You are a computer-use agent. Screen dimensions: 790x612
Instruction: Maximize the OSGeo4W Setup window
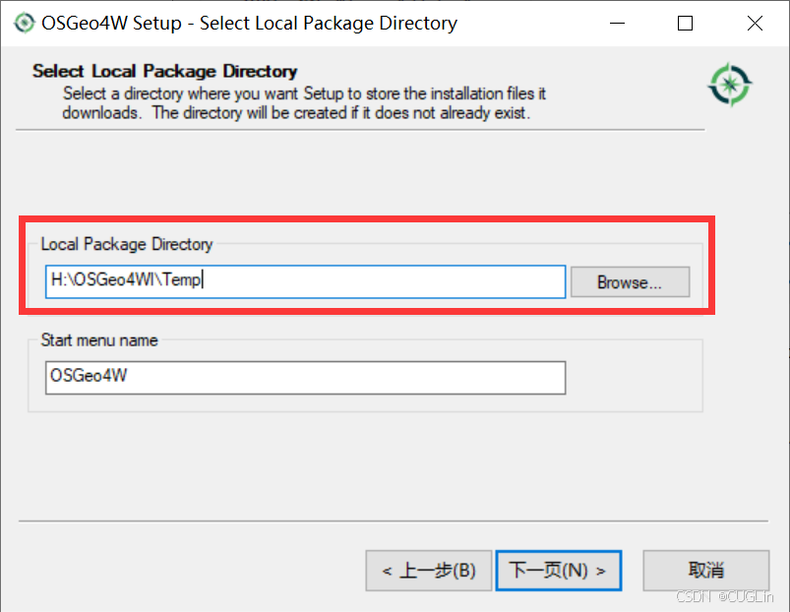685,24
